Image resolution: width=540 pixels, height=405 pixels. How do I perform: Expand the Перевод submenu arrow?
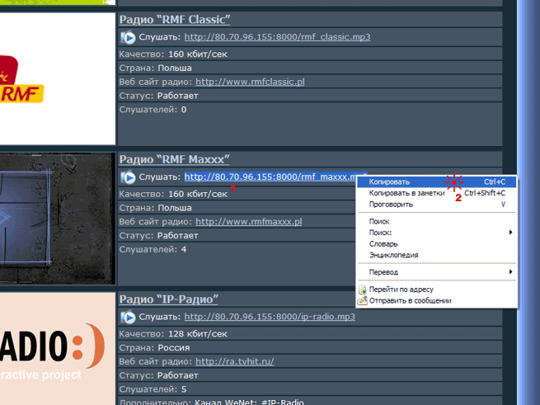510,272
